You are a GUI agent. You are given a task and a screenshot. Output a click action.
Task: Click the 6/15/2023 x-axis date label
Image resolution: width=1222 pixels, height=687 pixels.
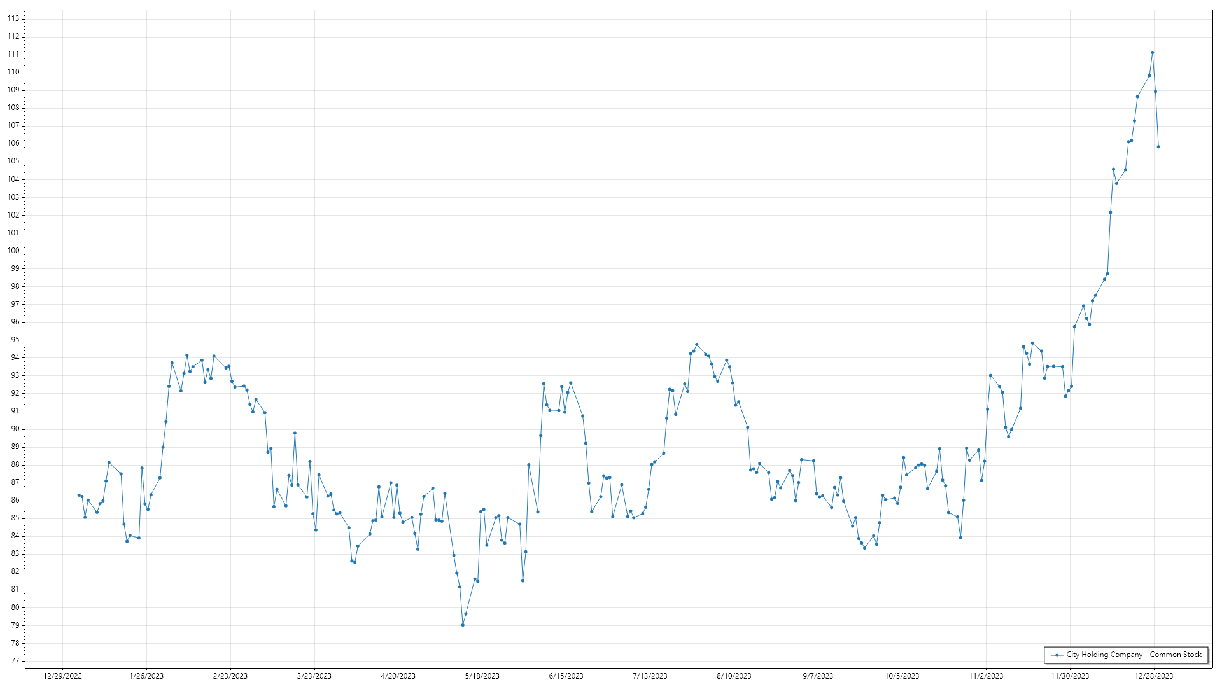click(566, 676)
